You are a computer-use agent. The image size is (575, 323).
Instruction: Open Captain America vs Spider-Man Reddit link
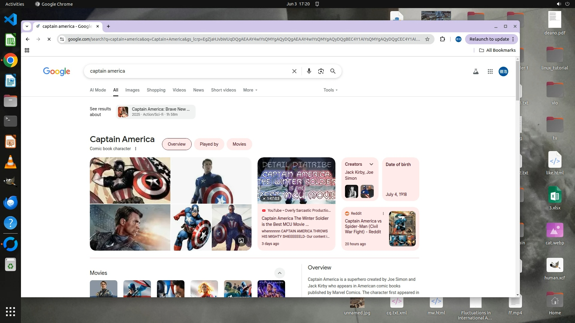coord(363,226)
